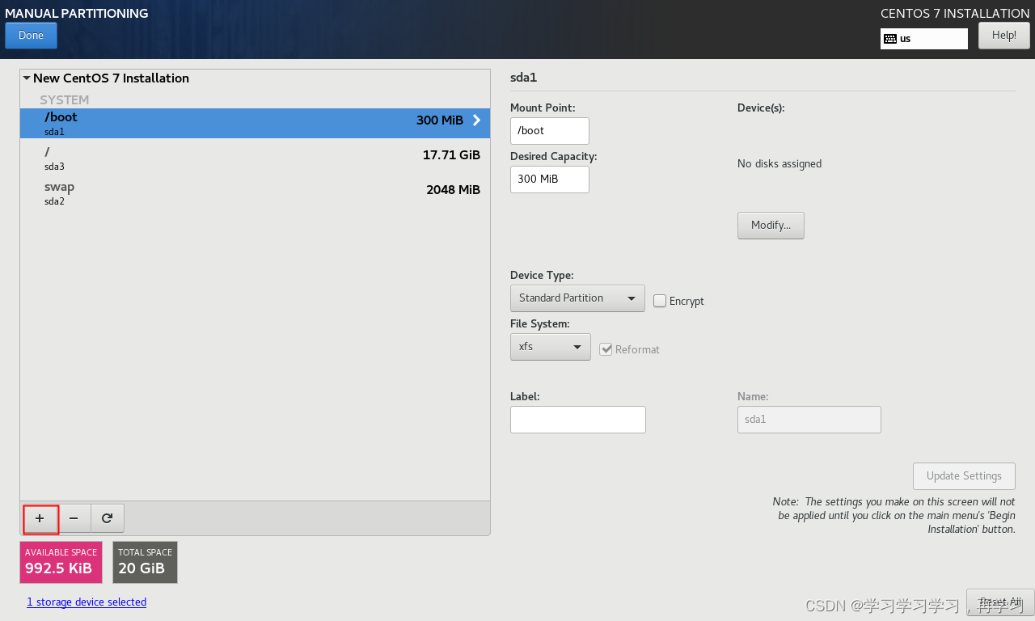
Task: Select the /boot sda1 partition row
Action: [255, 123]
